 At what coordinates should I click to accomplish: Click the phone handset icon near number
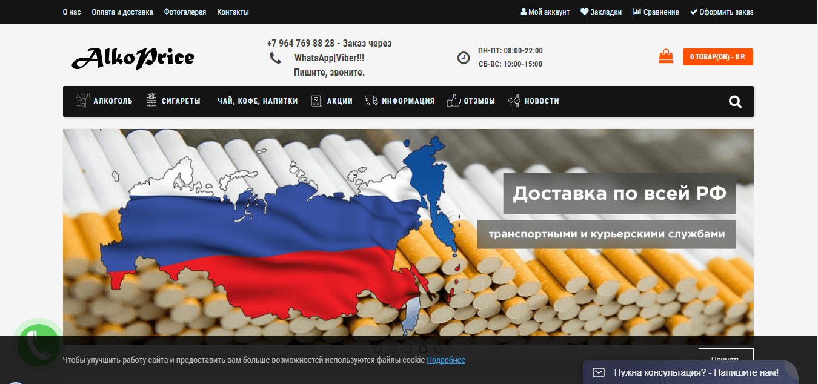point(276,58)
